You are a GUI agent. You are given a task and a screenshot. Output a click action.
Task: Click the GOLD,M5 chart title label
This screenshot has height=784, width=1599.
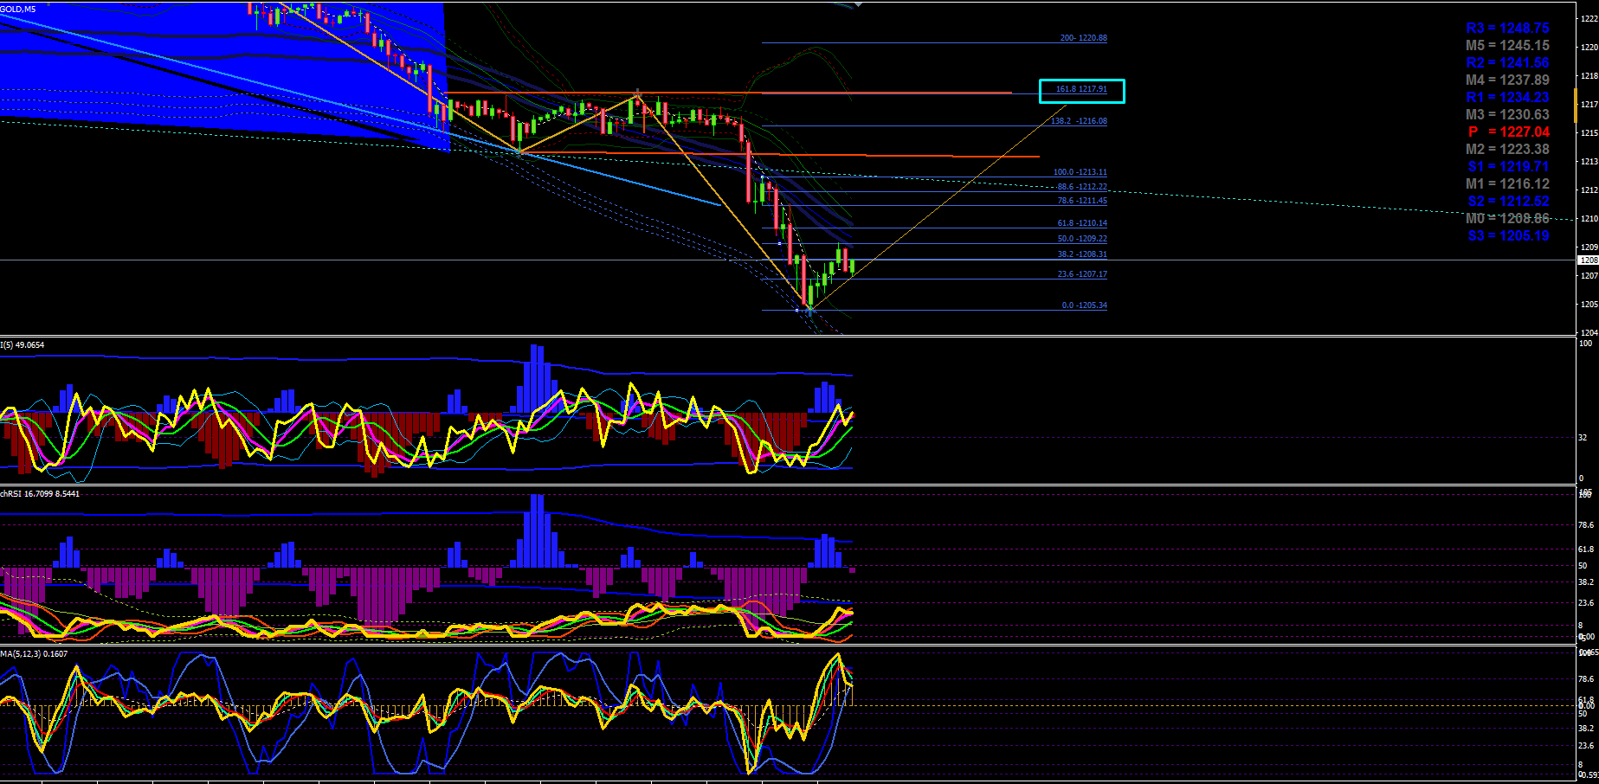pos(18,9)
